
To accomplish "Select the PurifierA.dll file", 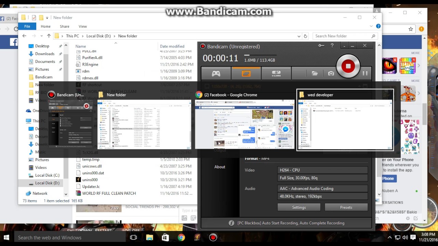I will pos(92,58).
